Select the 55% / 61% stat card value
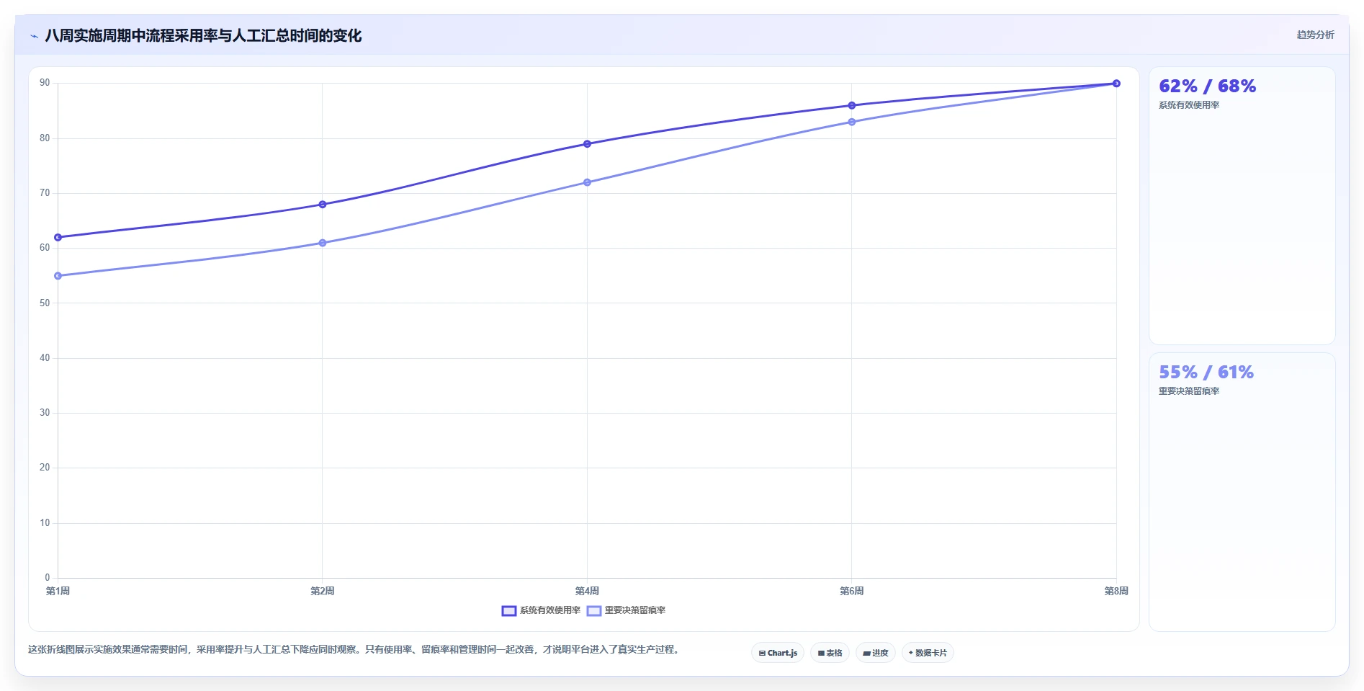The height and width of the screenshot is (691, 1364). click(1206, 373)
